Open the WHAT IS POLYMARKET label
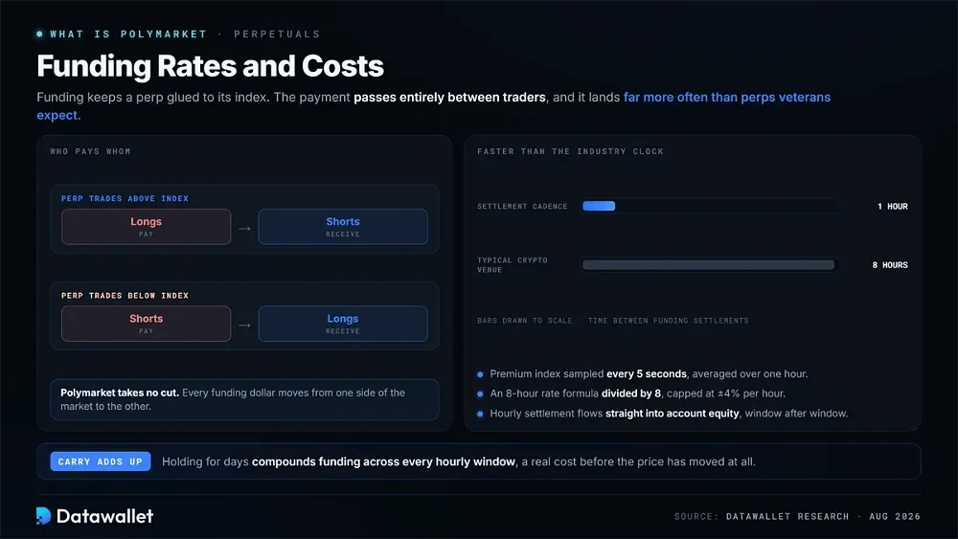Image resolution: width=958 pixels, height=539 pixels. coord(128,34)
